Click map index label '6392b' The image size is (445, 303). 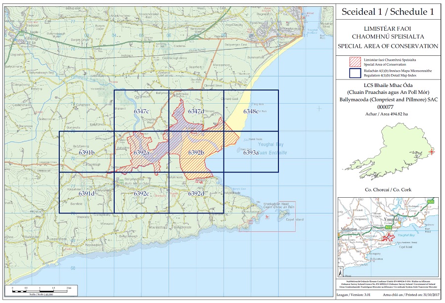click(x=196, y=153)
